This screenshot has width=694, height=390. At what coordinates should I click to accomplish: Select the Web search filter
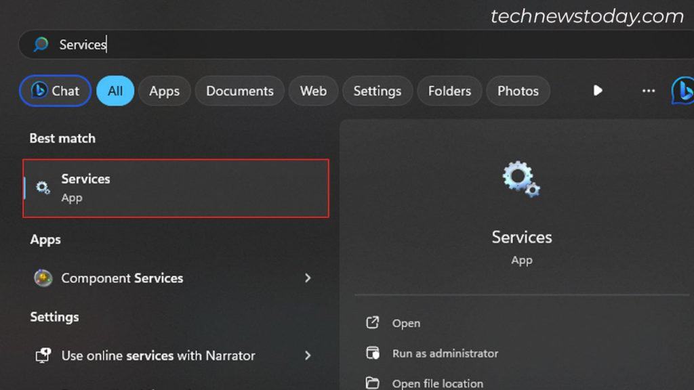point(313,91)
